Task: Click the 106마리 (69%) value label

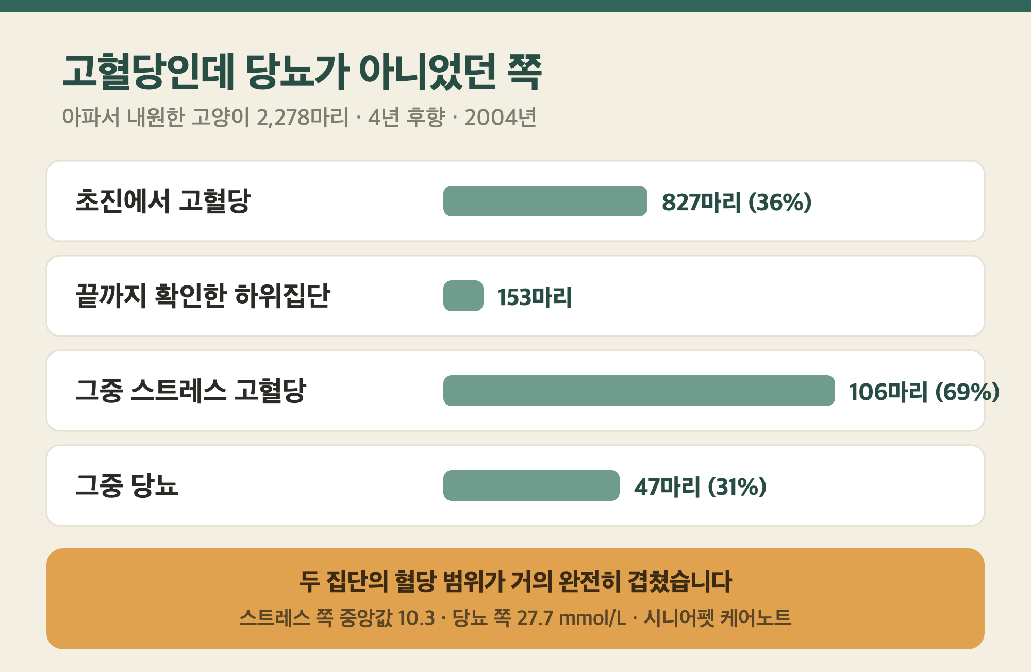Action: 924,392
